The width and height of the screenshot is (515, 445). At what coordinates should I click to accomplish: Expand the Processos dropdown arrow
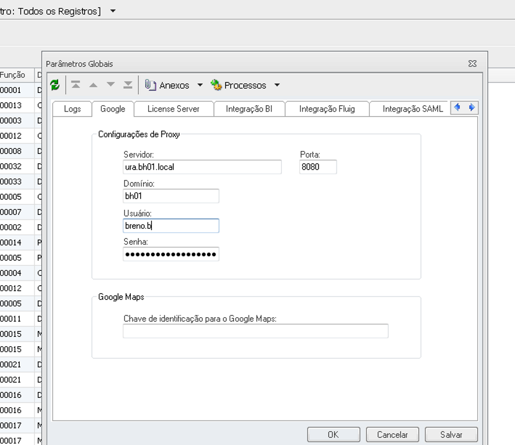click(277, 85)
